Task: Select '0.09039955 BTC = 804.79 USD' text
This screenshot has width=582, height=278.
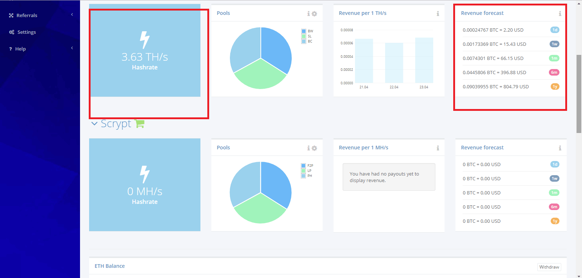Action: pyautogui.click(x=495, y=86)
